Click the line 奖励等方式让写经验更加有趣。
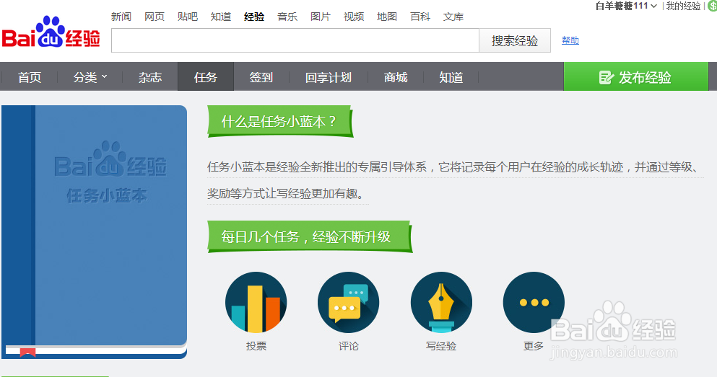The width and height of the screenshot is (717, 377). (287, 193)
